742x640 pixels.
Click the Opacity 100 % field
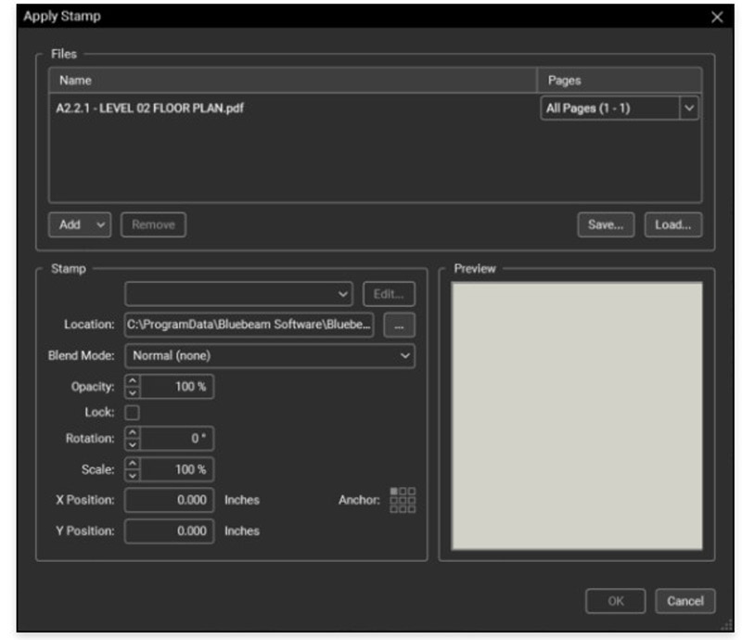tap(177, 387)
